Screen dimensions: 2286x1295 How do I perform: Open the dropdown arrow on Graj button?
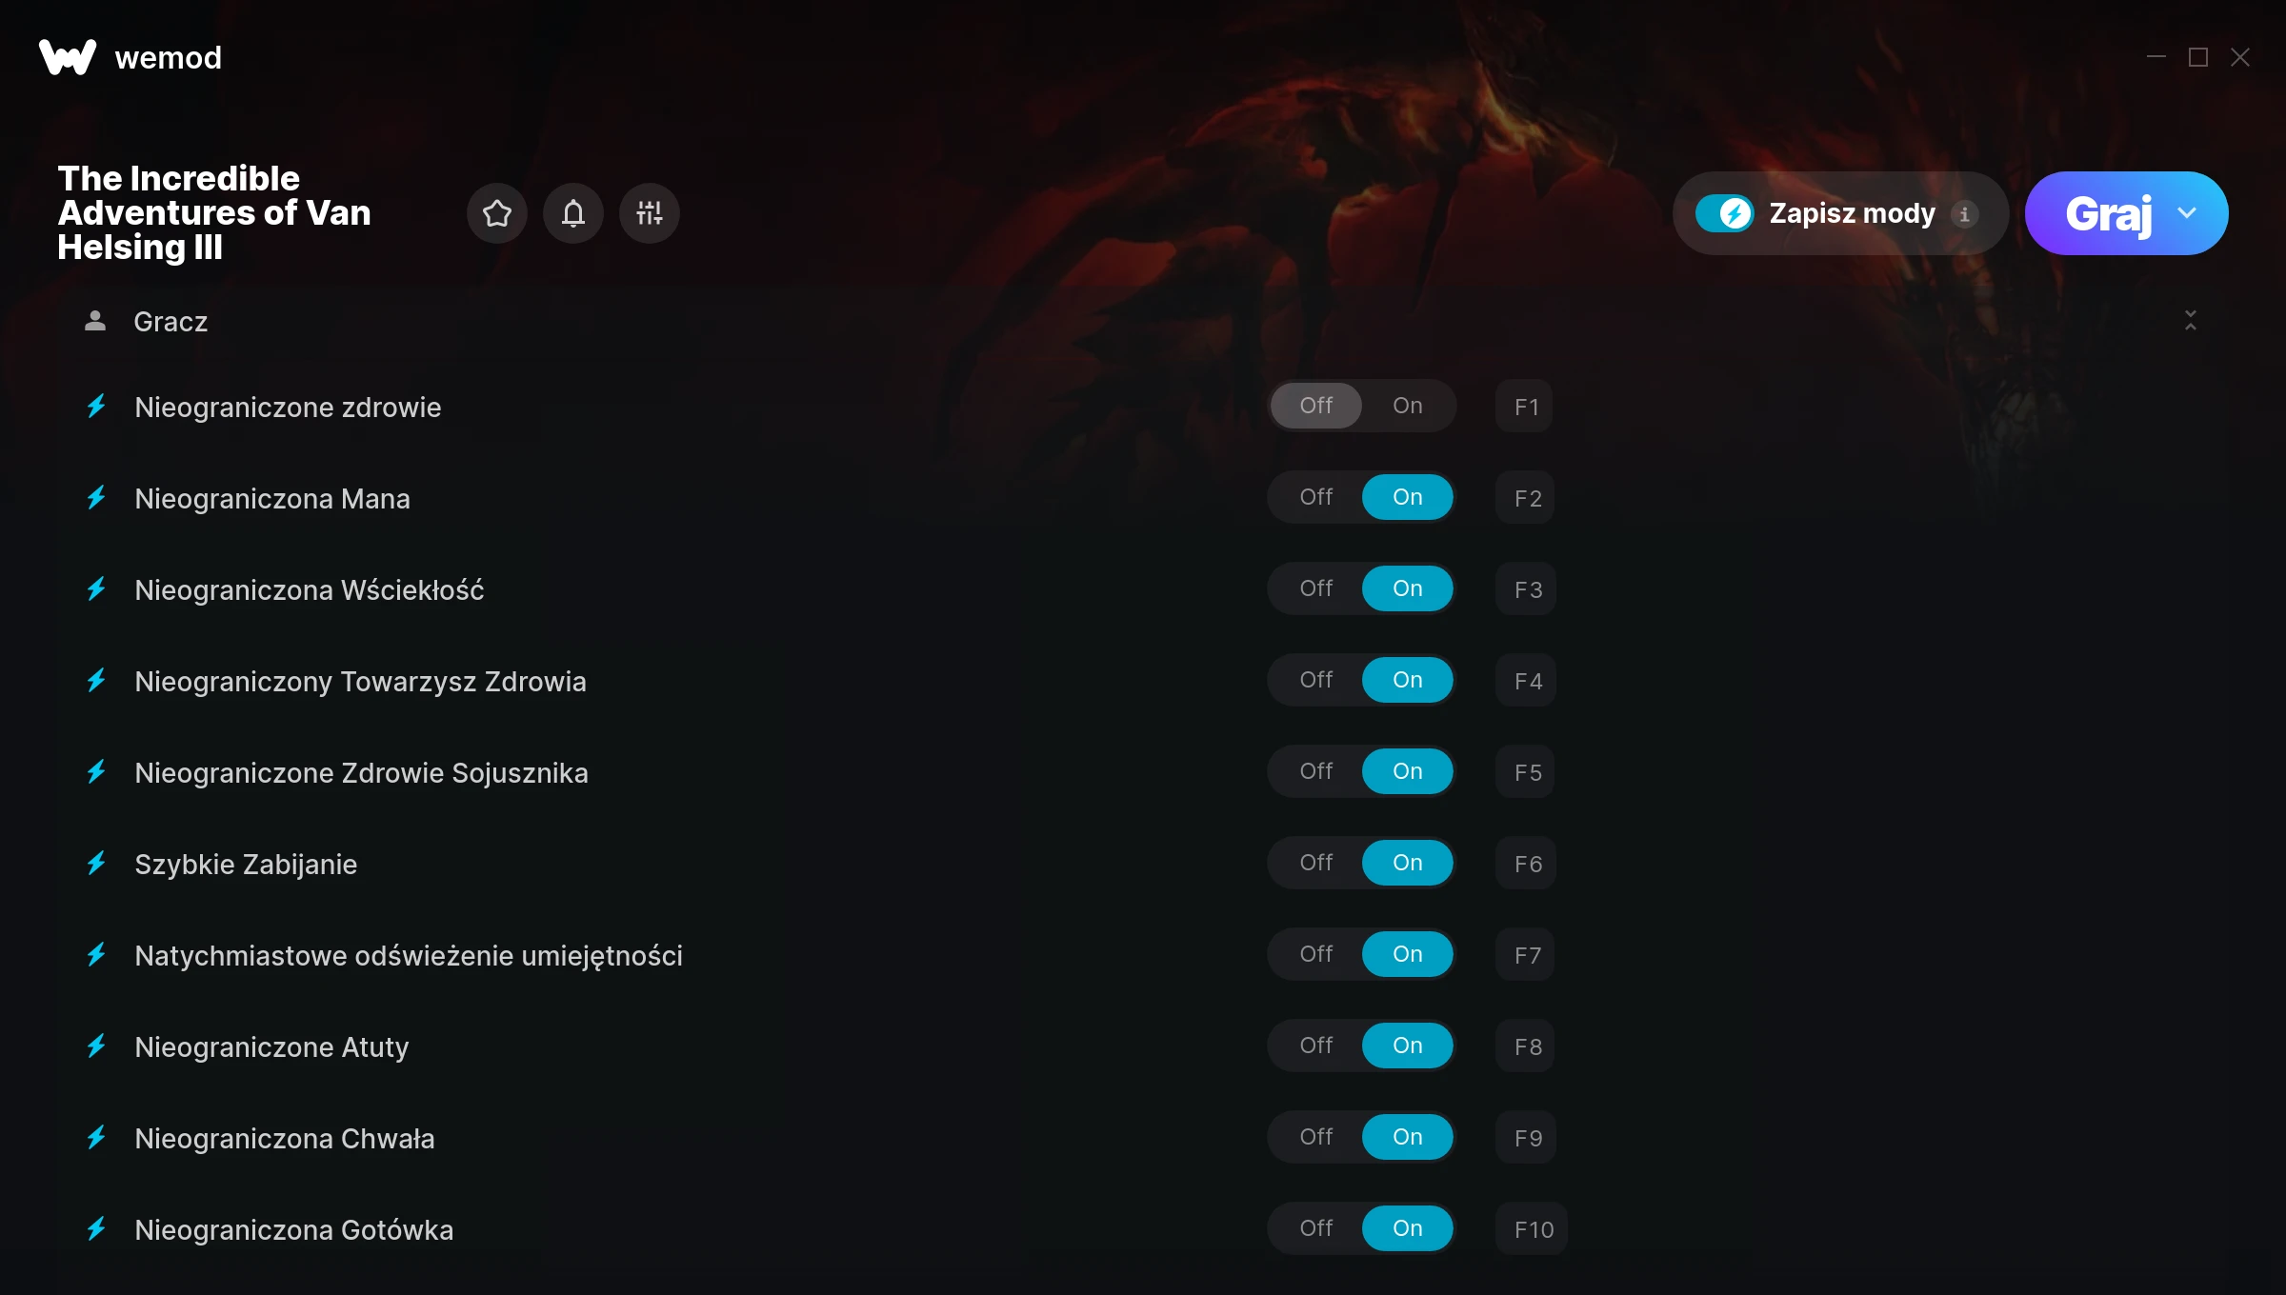click(2187, 213)
